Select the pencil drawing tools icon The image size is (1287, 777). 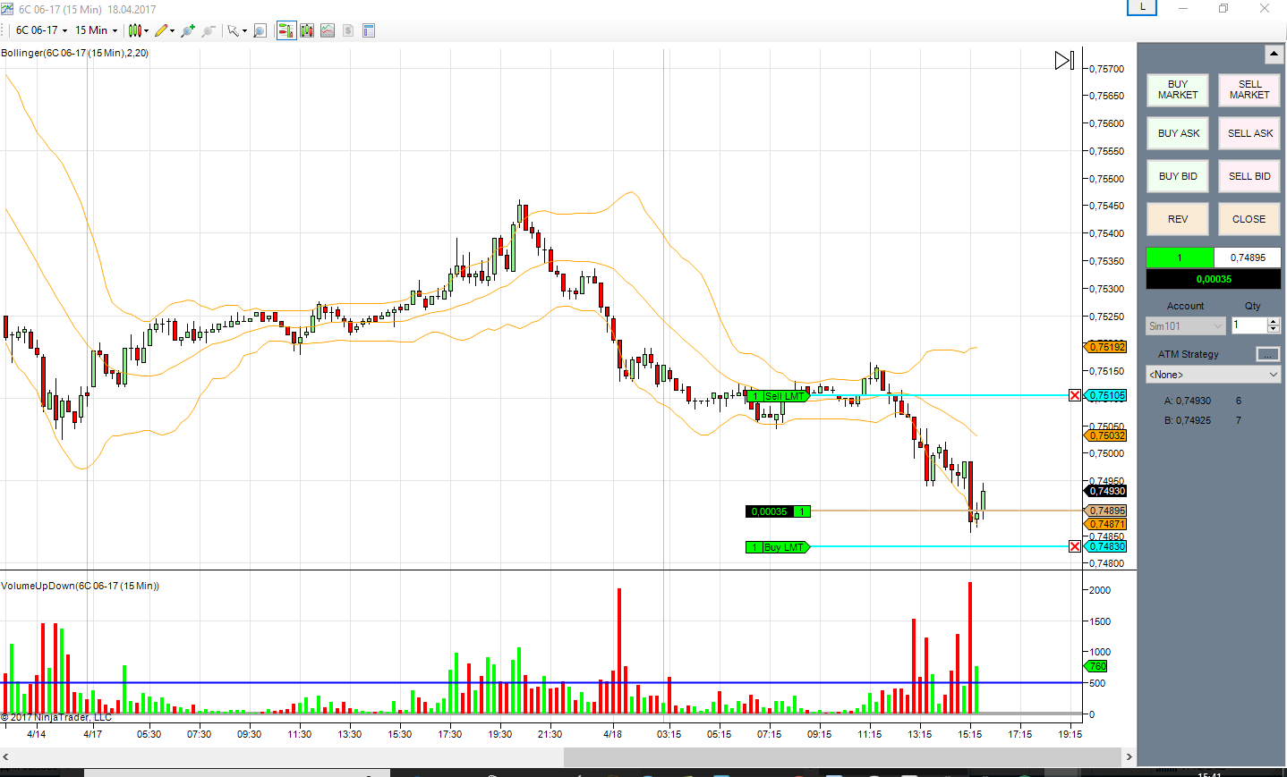161,30
